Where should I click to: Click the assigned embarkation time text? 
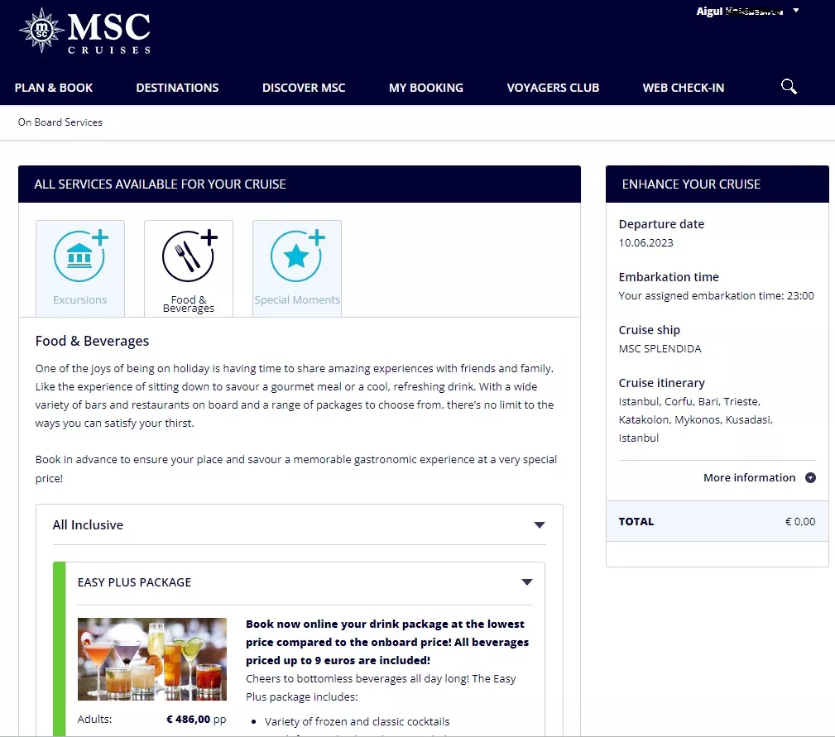717,296
